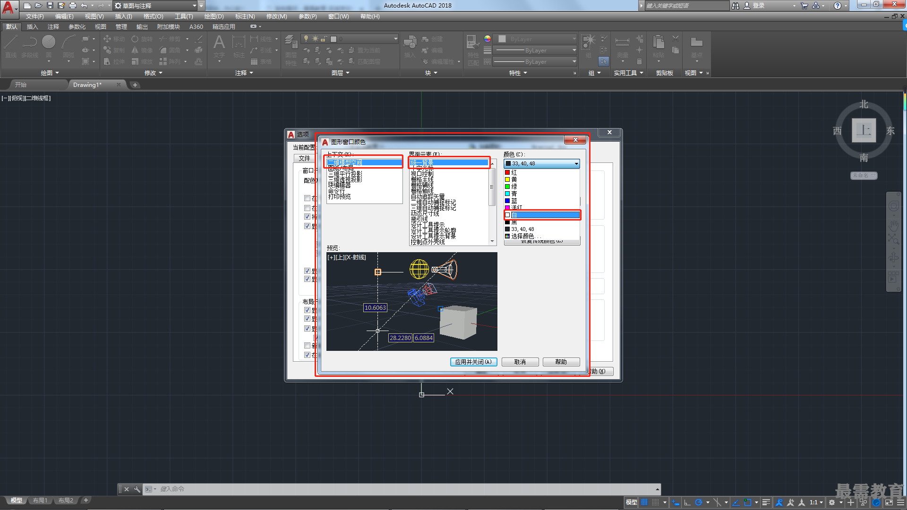907x510 pixels.
Task: Open the 格式(O) menu
Action: coord(153,17)
